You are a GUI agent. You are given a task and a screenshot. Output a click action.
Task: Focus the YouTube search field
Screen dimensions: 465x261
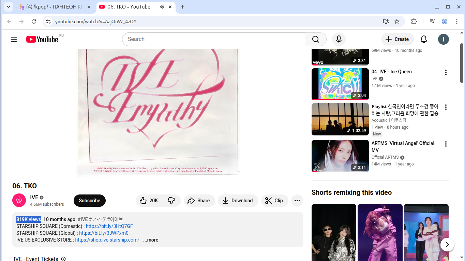pyautogui.click(x=213, y=39)
